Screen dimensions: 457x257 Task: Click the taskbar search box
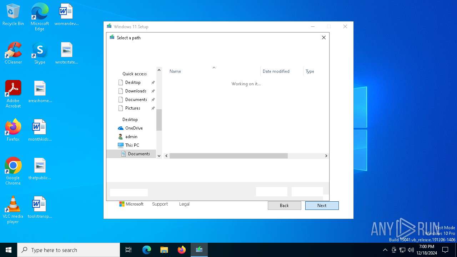click(69, 250)
